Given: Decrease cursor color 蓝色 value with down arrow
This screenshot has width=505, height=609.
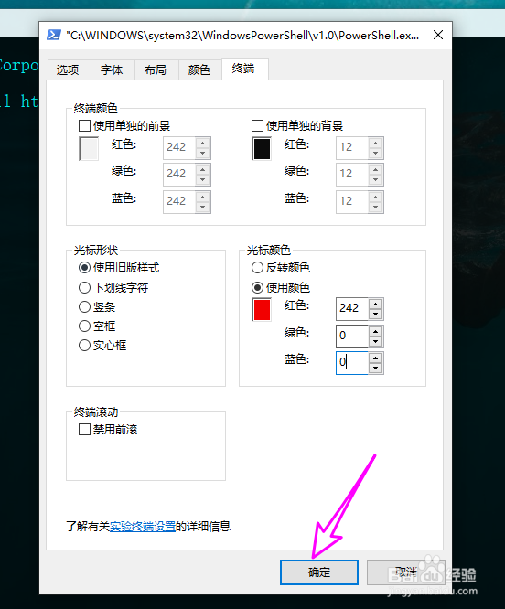Looking at the screenshot, I should [376, 369].
